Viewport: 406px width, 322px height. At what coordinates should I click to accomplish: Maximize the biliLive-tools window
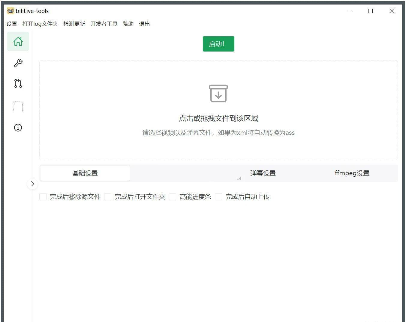(370, 11)
